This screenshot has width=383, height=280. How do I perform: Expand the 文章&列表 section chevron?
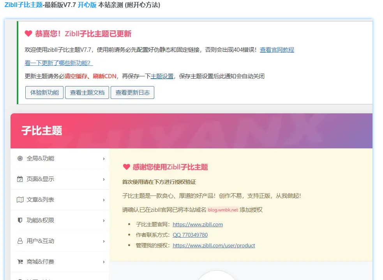click(104, 200)
